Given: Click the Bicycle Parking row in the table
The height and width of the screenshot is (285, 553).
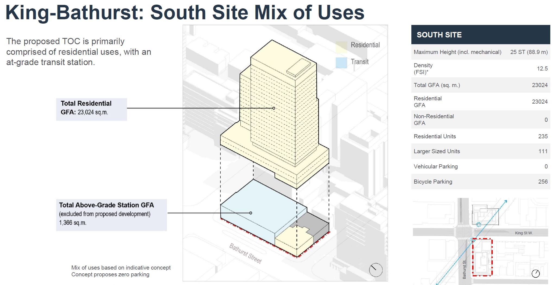Looking at the screenshot, I should tap(480, 182).
